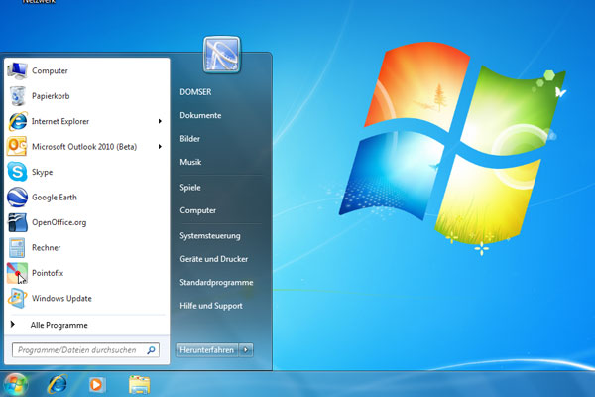595x397 pixels.
Task: Open OpenOffice.org from the Start menu
Action: (59, 222)
